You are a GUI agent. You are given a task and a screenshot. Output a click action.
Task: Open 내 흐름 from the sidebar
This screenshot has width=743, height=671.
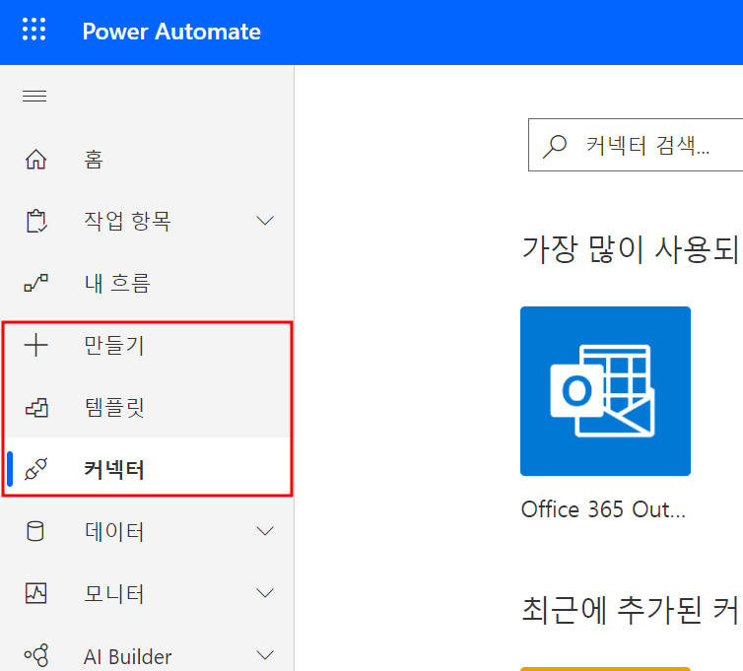point(117,284)
